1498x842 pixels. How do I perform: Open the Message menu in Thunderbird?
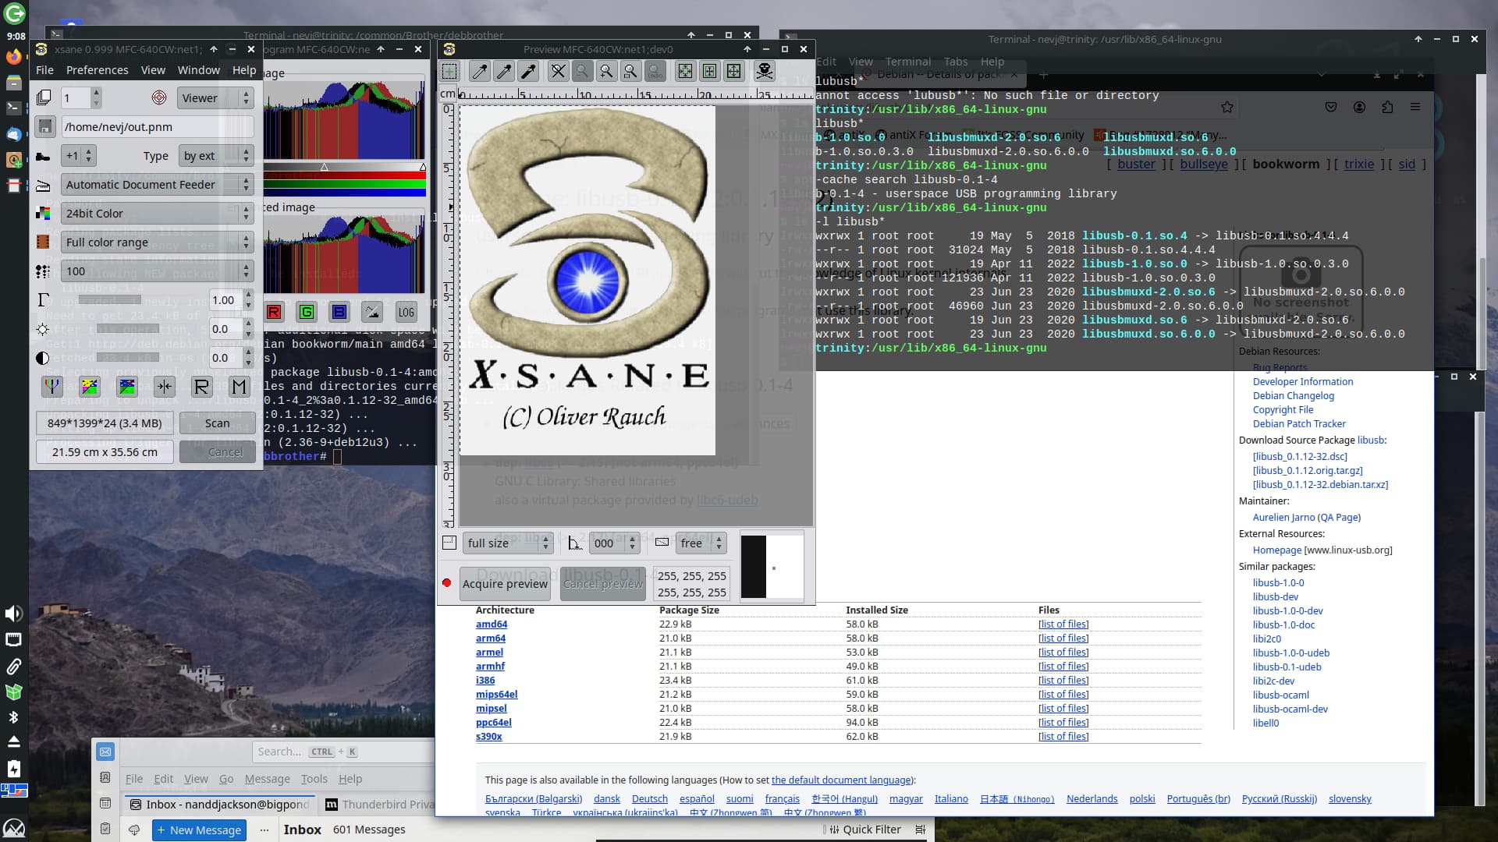pos(267,779)
